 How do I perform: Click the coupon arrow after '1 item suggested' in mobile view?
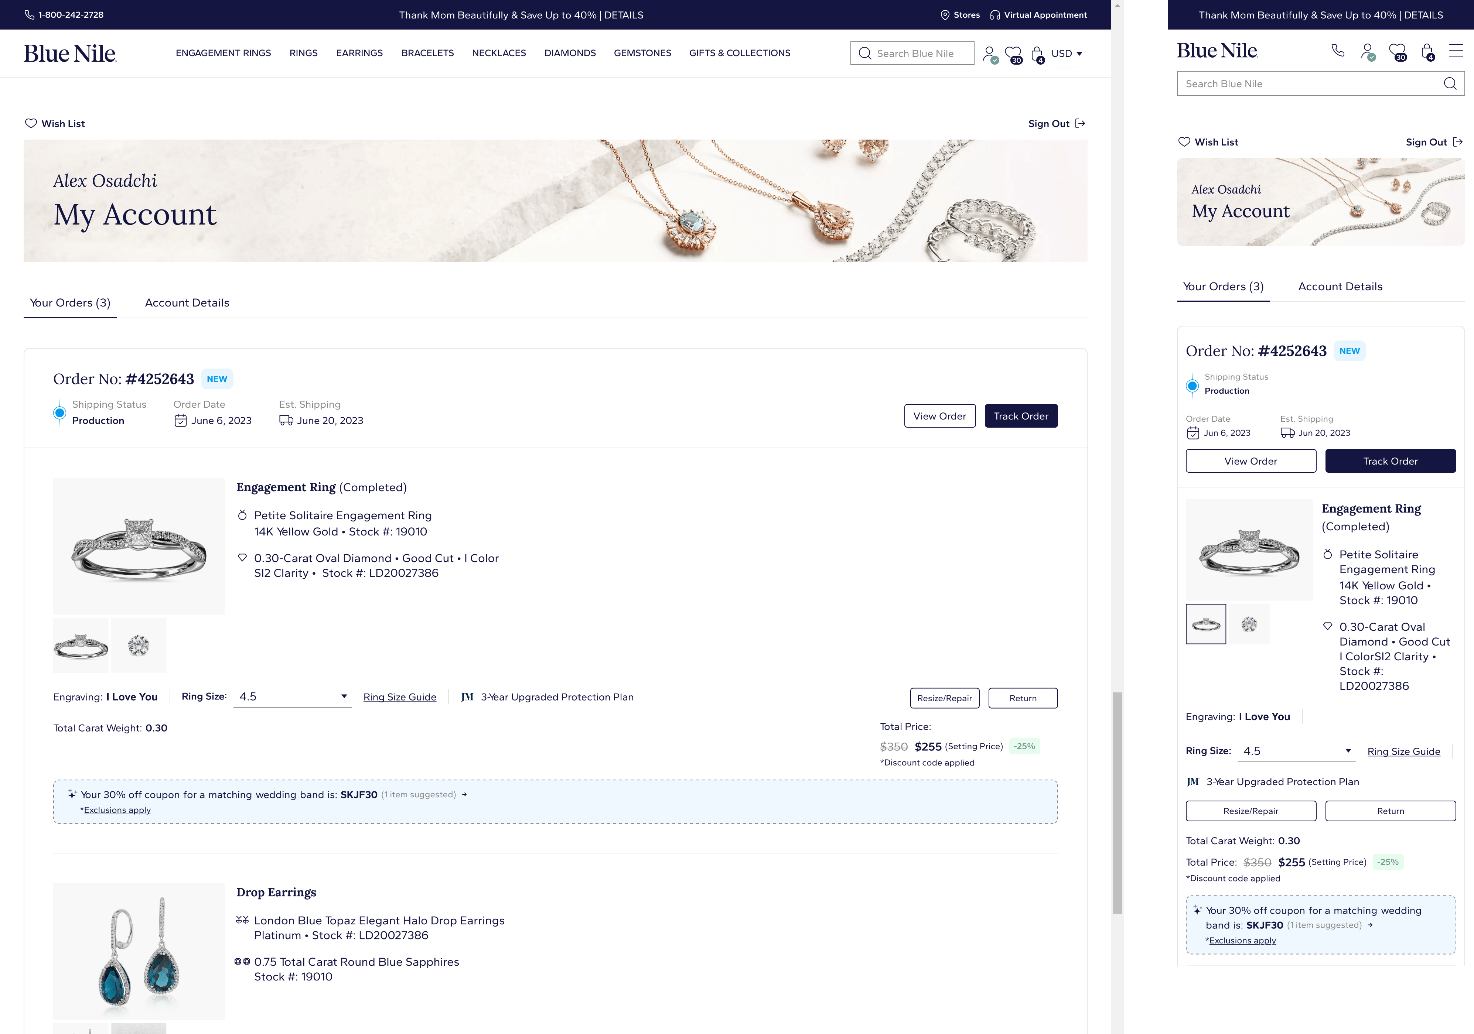pyautogui.click(x=1370, y=925)
